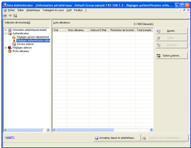Select Serveur externe tree item
Image resolution: width=191 pixels, height=148 pixels.
coord(25,44)
